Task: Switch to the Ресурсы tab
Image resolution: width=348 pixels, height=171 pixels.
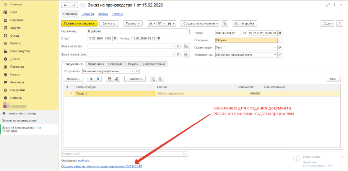Action: tap(132, 64)
